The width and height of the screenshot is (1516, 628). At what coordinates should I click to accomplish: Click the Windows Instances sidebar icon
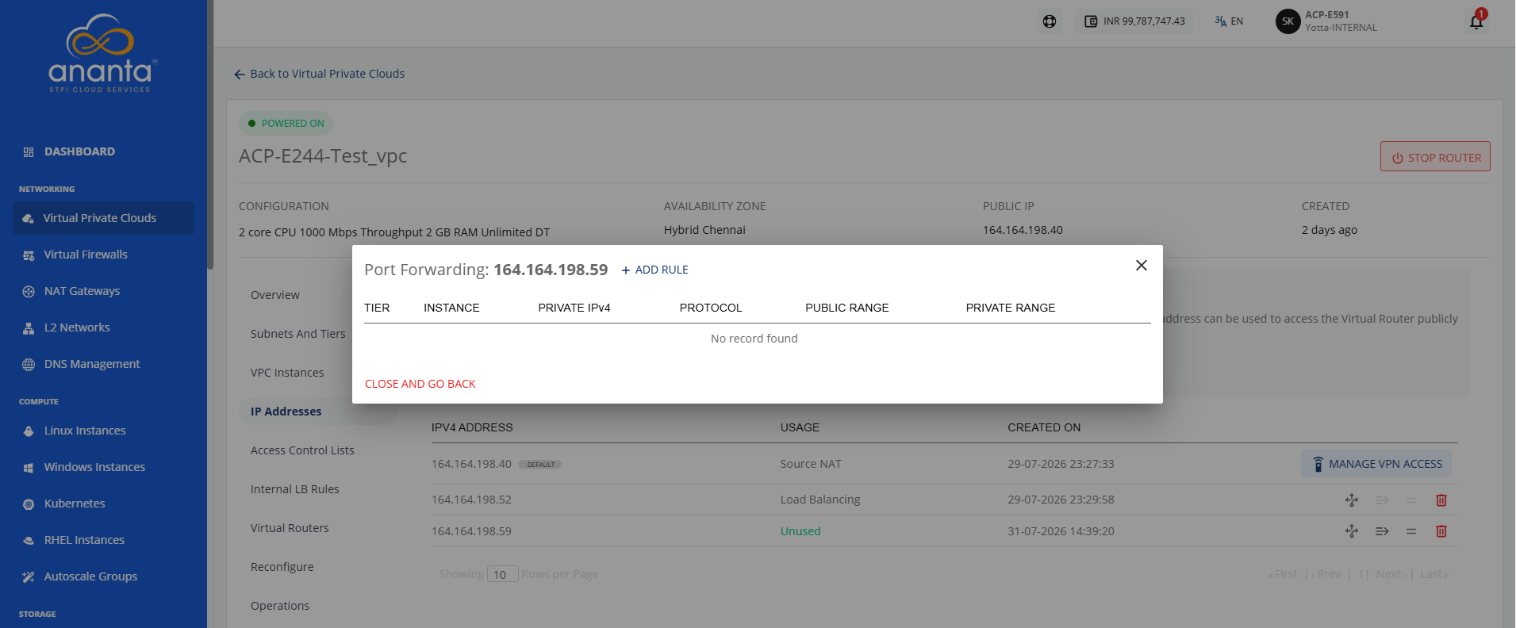coord(29,468)
